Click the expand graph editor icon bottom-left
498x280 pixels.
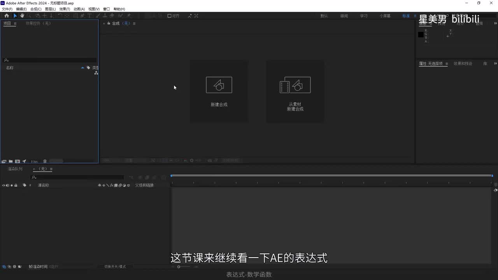point(4,267)
